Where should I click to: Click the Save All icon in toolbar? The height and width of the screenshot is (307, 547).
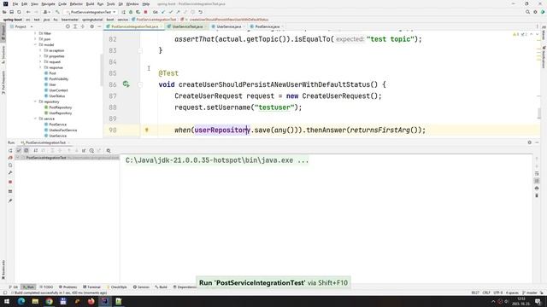[11, 12]
